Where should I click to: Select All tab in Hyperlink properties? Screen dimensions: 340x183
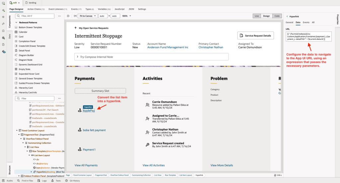pyautogui.click(x=313, y=22)
